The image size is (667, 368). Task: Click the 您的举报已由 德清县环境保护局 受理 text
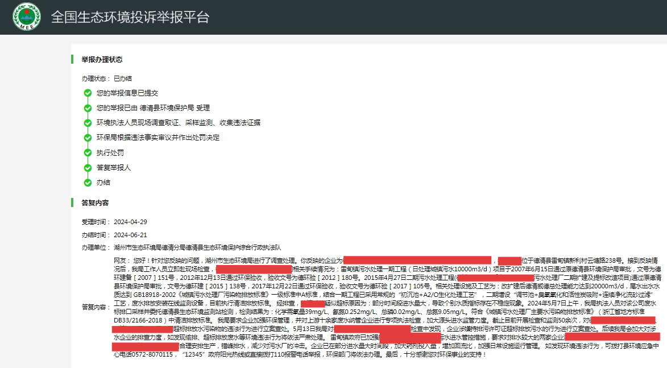click(x=153, y=108)
